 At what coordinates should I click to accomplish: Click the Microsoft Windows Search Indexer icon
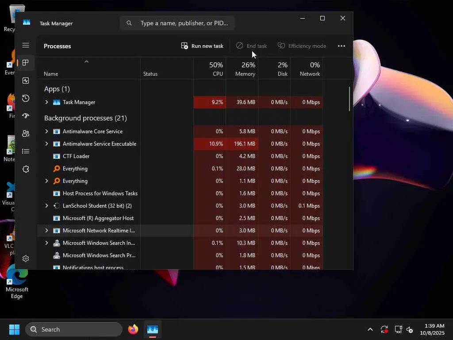click(x=57, y=243)
